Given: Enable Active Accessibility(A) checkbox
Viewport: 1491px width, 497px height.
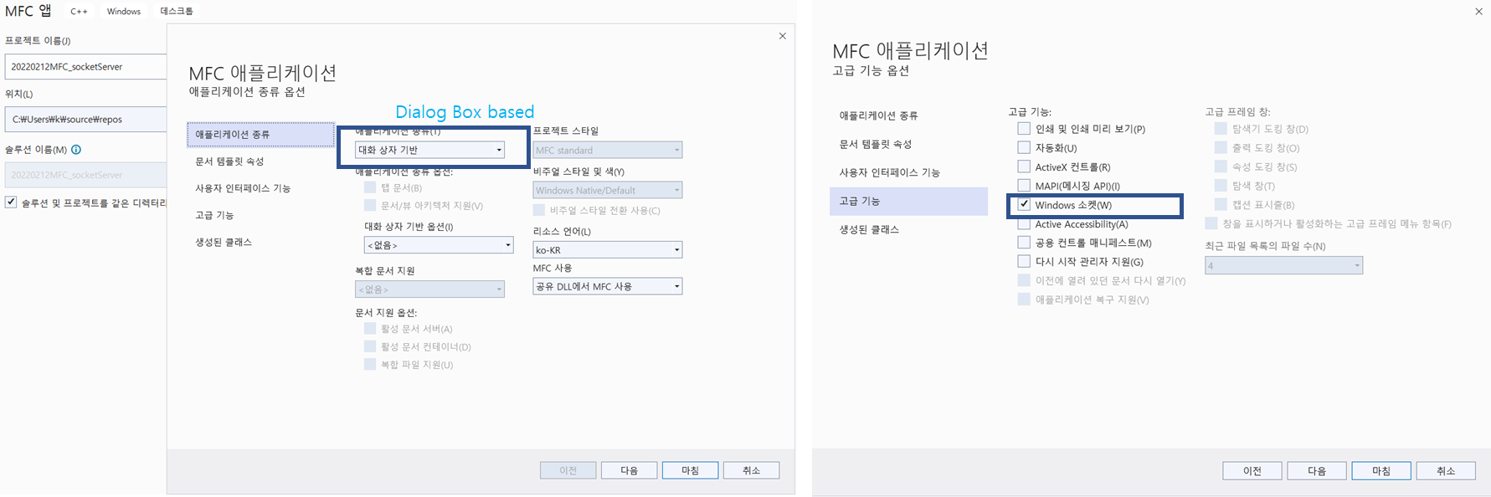Looking at the screenshot, I should pos(1024,224).
